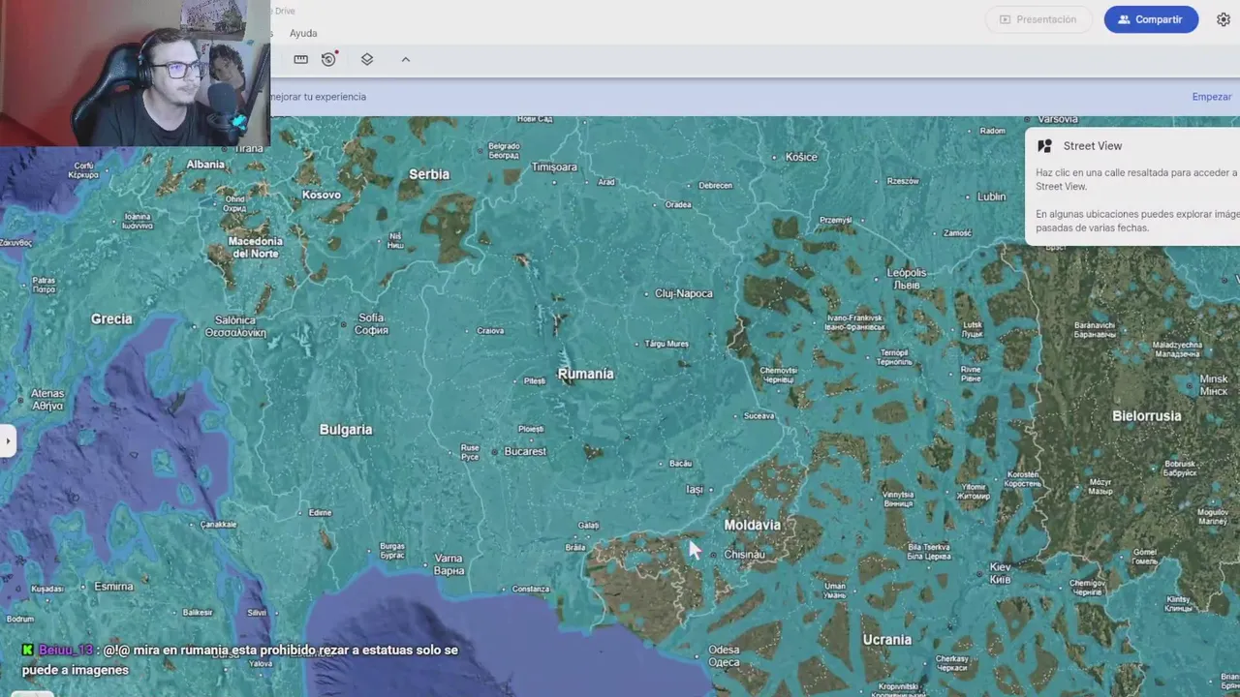1240x697 pixels.
Task: Open the map layers icon
Action: click(x=367, y=59)
